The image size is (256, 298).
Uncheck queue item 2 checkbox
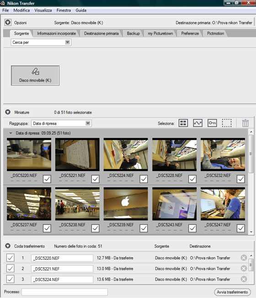pos(10,268)
